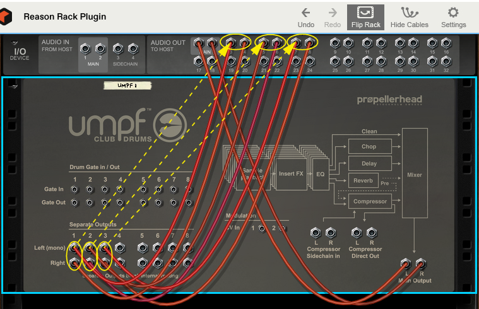Click Audio Out jack 15
479x309 pixels.
(x=432, y=43)
